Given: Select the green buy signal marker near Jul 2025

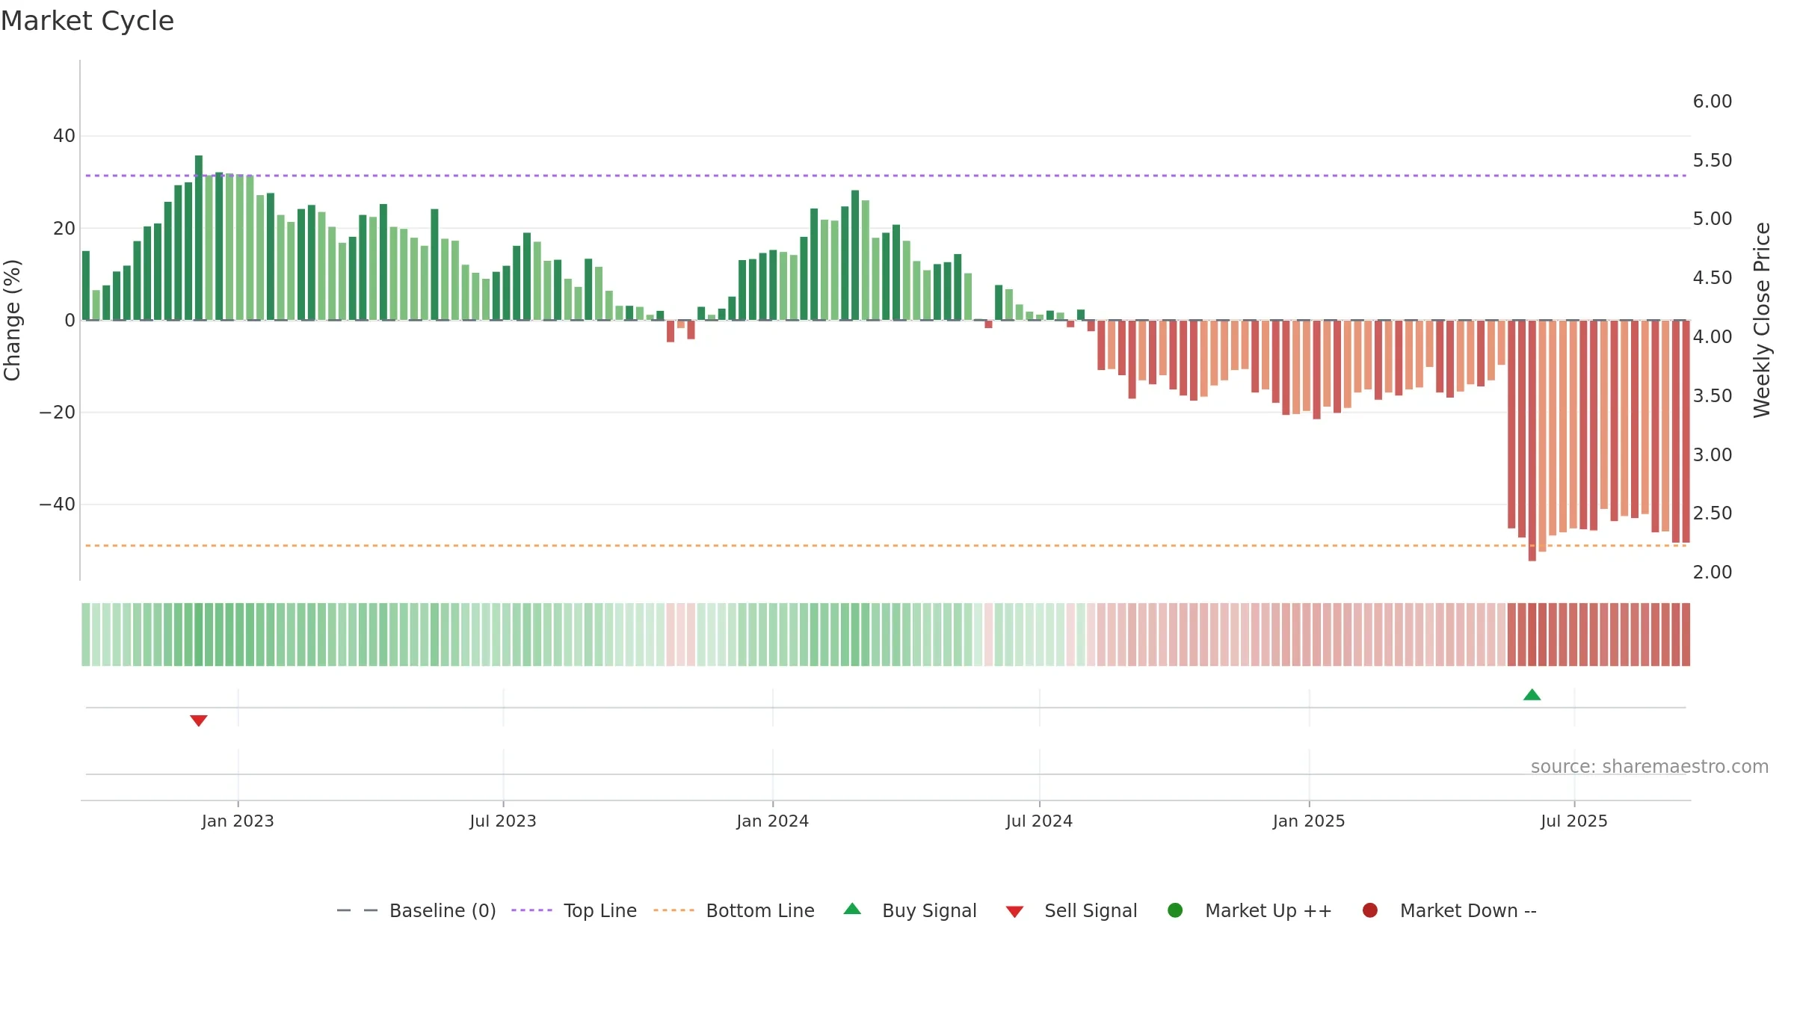Looking at the screenshot, I should (1532, 695).
